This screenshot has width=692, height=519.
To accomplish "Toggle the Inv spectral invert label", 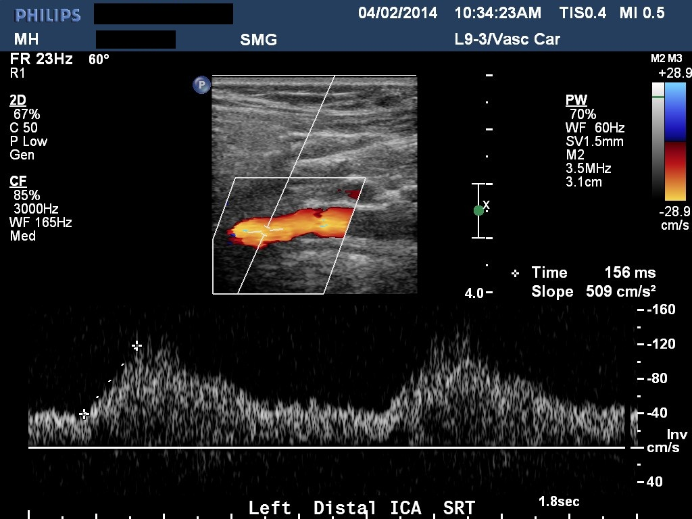I will point(676,434).
